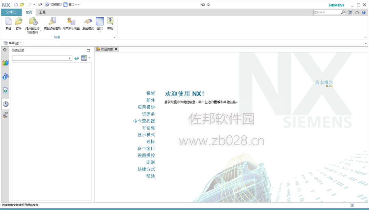Minimize the ribbon with the chevron icon

(x=357, y=12)
